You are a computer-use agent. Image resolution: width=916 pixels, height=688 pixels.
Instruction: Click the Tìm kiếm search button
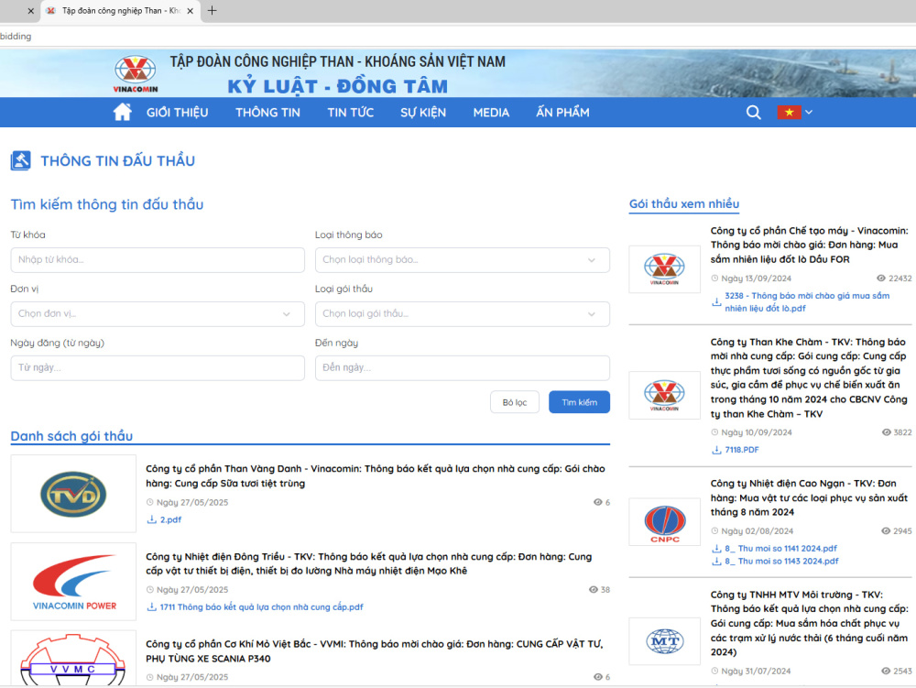(x=579, y=402)
